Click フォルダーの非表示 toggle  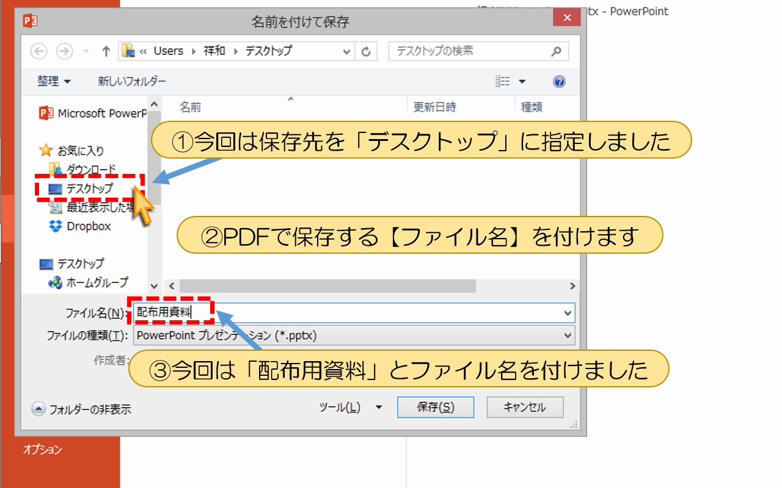point(81,409)
